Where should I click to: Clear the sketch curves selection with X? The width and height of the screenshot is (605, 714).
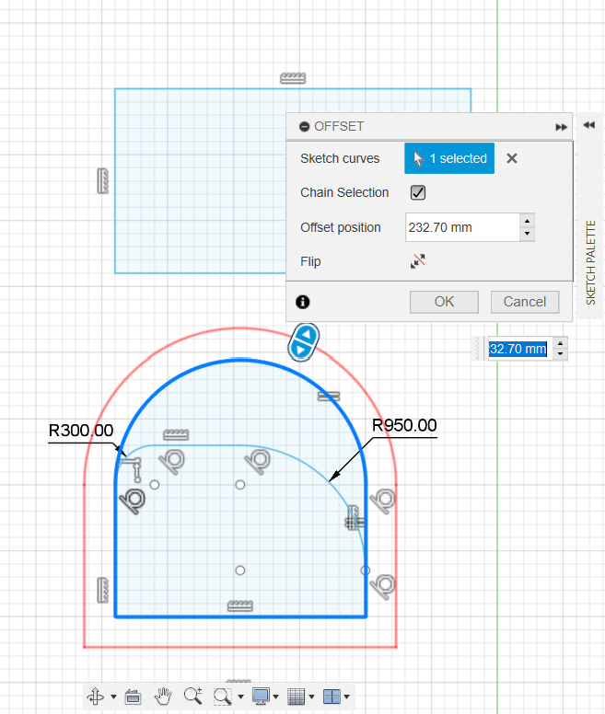pos(512,158)
